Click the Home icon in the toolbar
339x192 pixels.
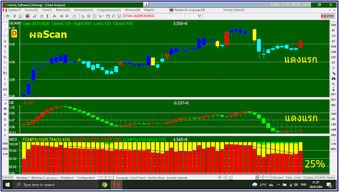(7, 16)
